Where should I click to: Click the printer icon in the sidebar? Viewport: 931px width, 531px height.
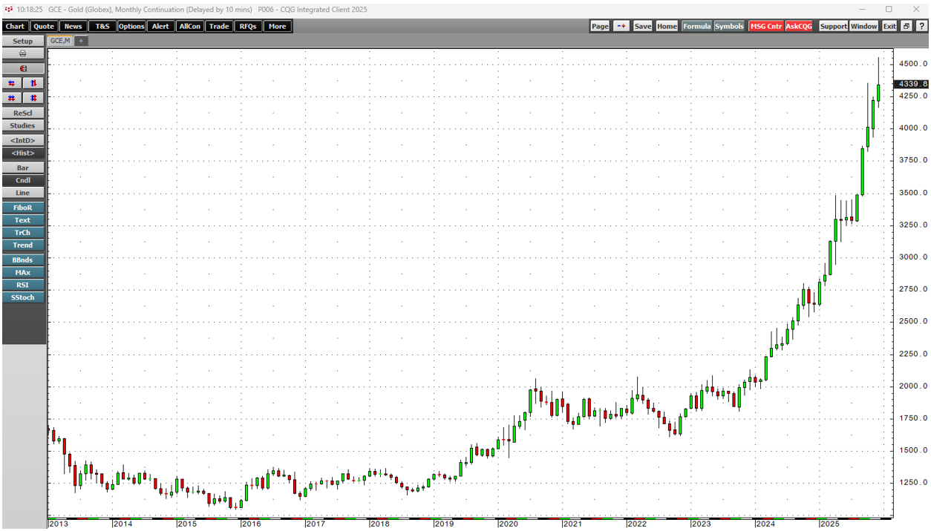23,54
